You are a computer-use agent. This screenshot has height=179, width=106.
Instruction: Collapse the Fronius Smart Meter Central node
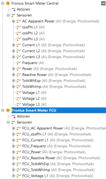3,3
